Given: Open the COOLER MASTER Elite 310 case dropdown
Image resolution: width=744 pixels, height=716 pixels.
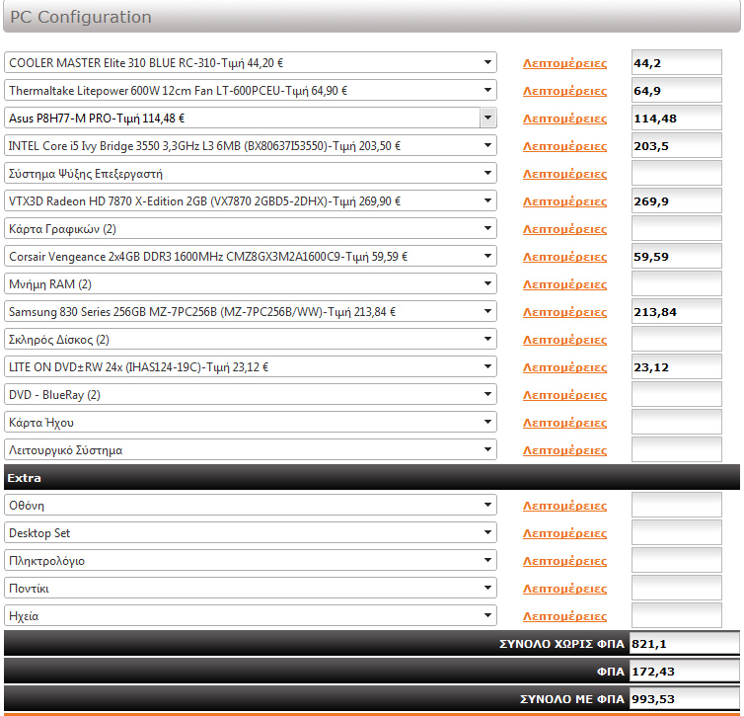Looking at the screenshot, I should click(251, 62).
